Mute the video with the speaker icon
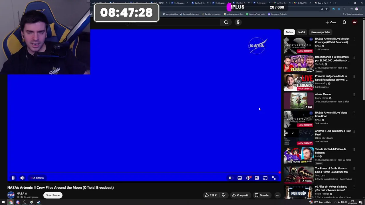The height and width of the screenshot is (205, 365). (22, 178)
